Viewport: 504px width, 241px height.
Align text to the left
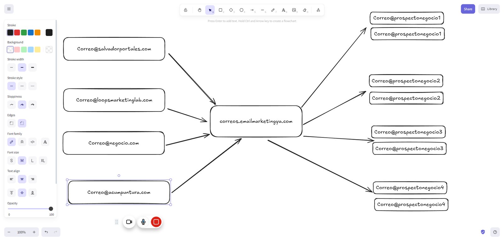click(12, 179)
